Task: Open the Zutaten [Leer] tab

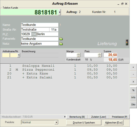Action: [x=99, y=117]
